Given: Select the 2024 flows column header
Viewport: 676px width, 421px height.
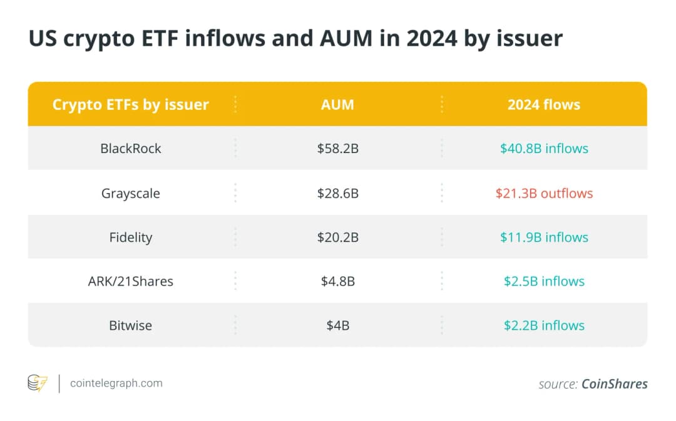Looking at the screenshot, I should (x=543, y=104).
